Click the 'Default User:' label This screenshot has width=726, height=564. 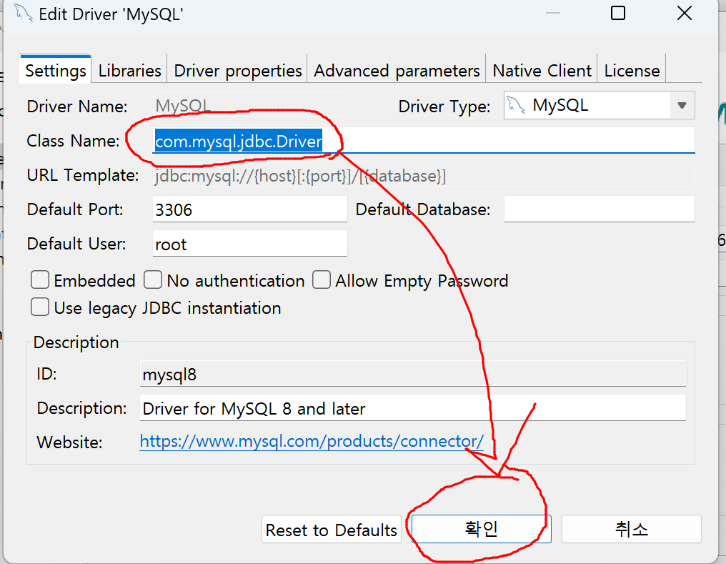click(76, 244)
